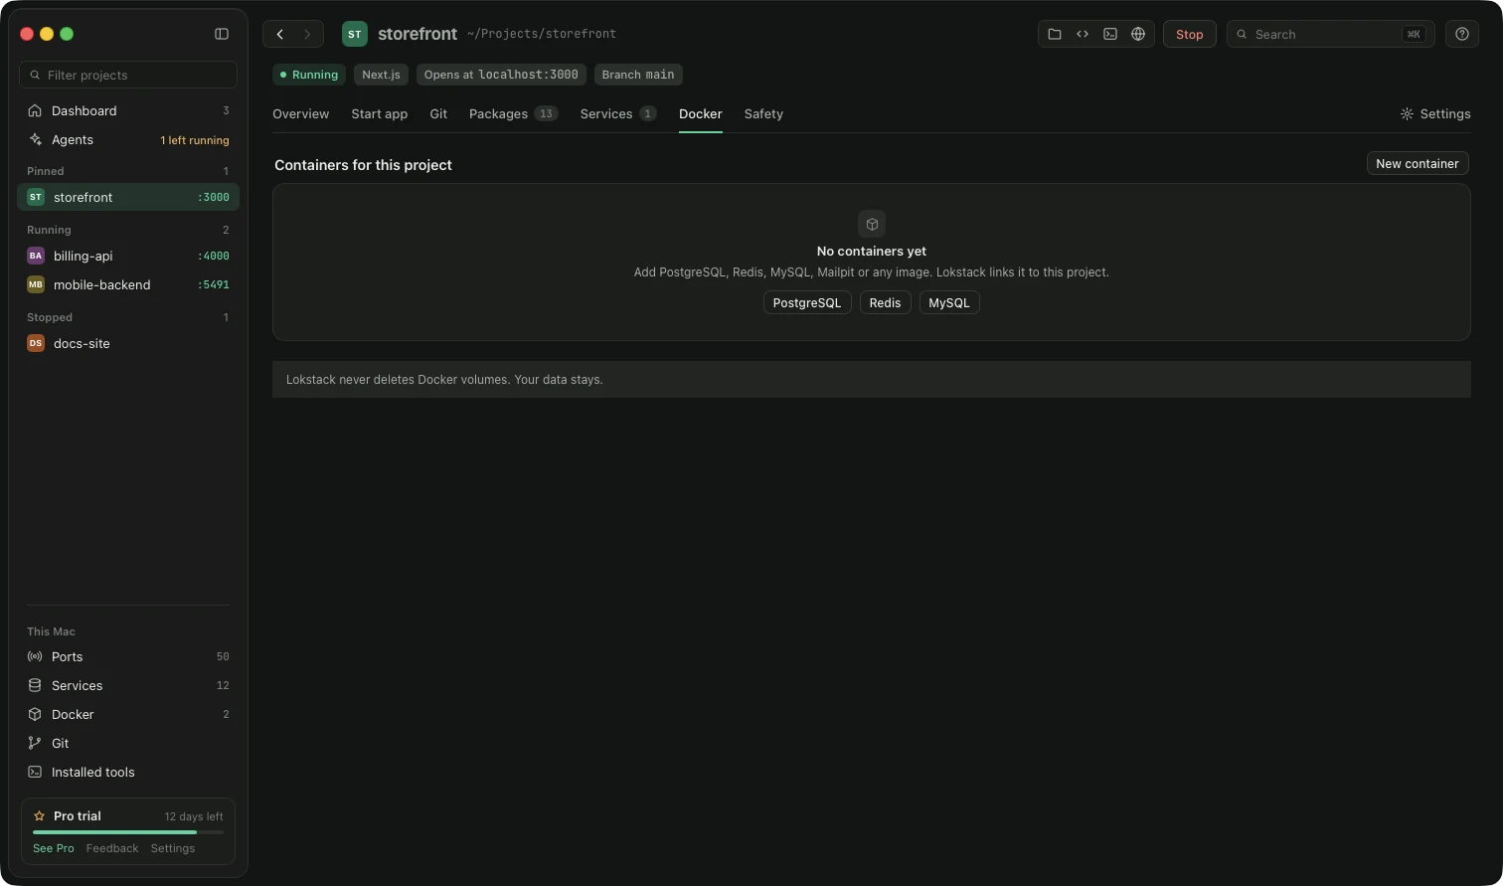
Task: Open terminal icon in toolbar
Action: pyautogui.click(x=1110, y=34)
